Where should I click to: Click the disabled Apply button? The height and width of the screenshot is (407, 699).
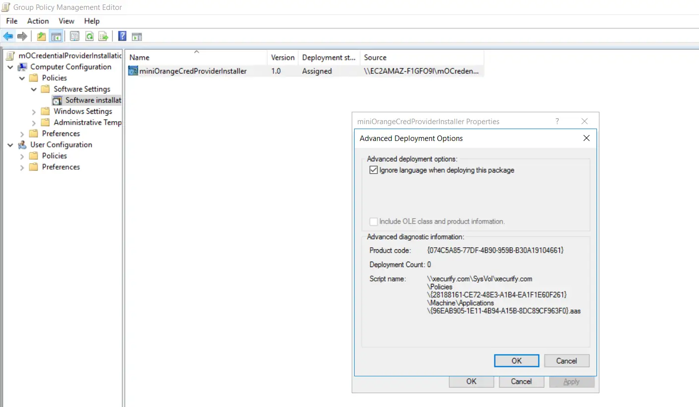(572, 381)
